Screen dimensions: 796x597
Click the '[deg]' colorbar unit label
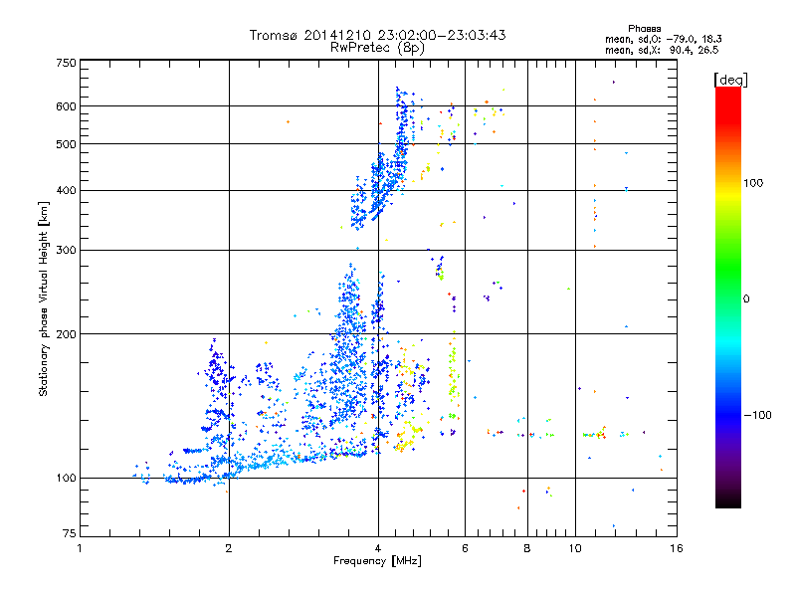(730, 80)
